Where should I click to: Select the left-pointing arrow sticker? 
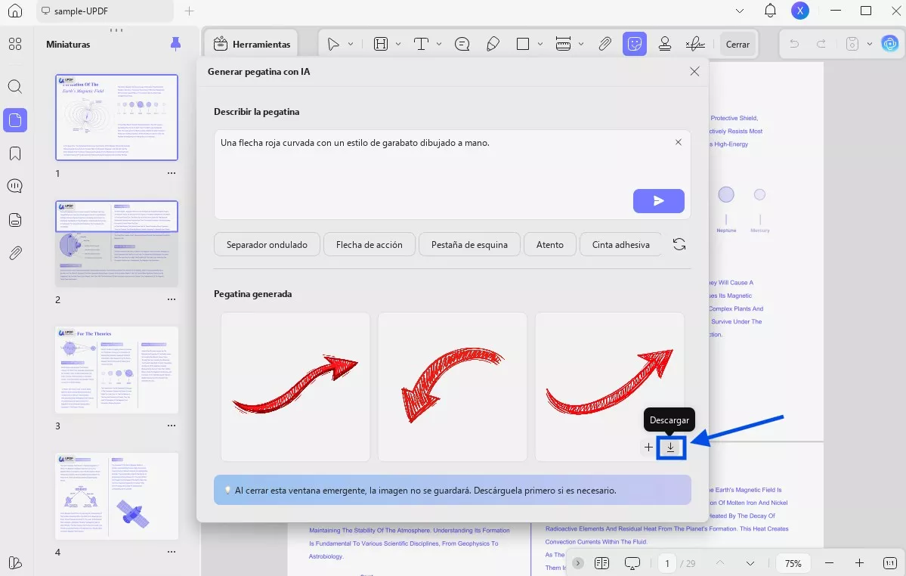pyautogui.click(x=453, y=386)
